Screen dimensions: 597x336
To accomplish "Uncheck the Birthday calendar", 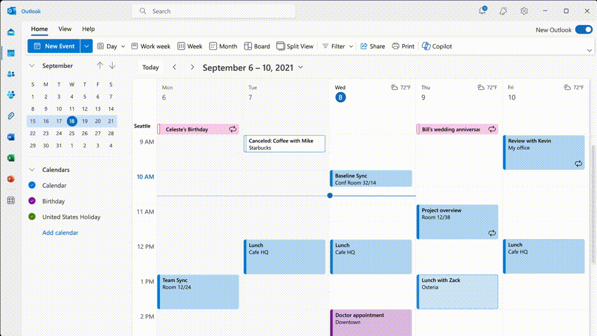I will [32, 201].
